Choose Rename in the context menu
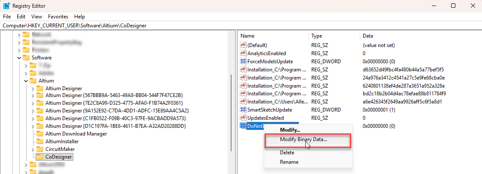Image resolution: width=482 pixels, height=174 pixels. pyautogui.click(x=289, y=162)
